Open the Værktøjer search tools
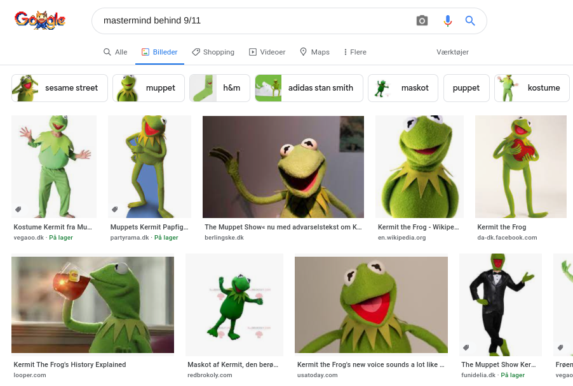This screenshot has height=386, width=573. coord(452,52)
